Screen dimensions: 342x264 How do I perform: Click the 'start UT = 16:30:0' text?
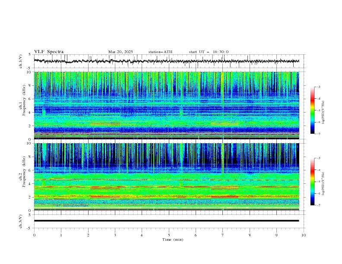(x=209, y=52)
